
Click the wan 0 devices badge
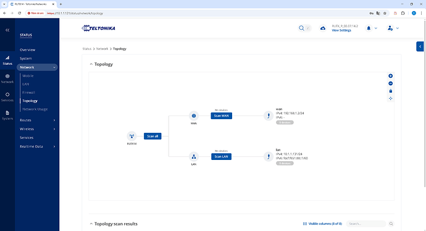[x=285, y=122]
